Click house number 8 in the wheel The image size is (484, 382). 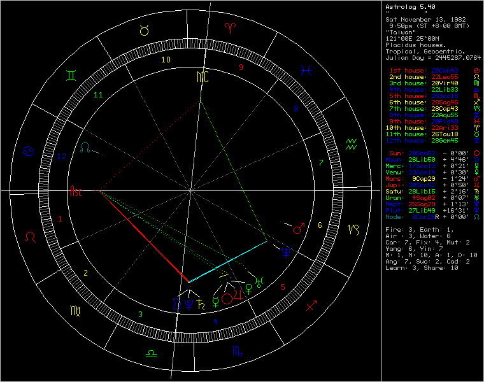tap(295, 109)
